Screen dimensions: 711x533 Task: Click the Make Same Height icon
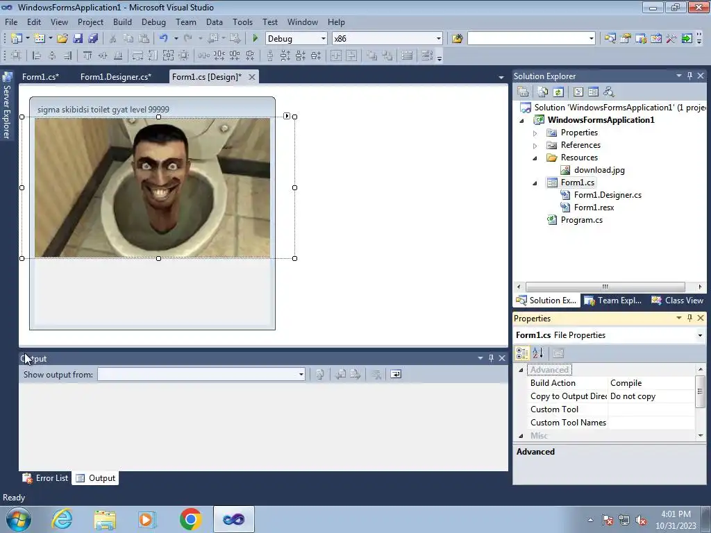pyautogui.click(x=153, y=56)
